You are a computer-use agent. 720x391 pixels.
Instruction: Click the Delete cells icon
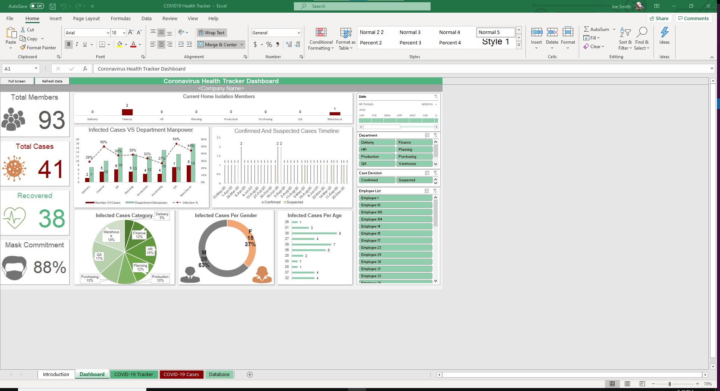click(x=552, y=32)
